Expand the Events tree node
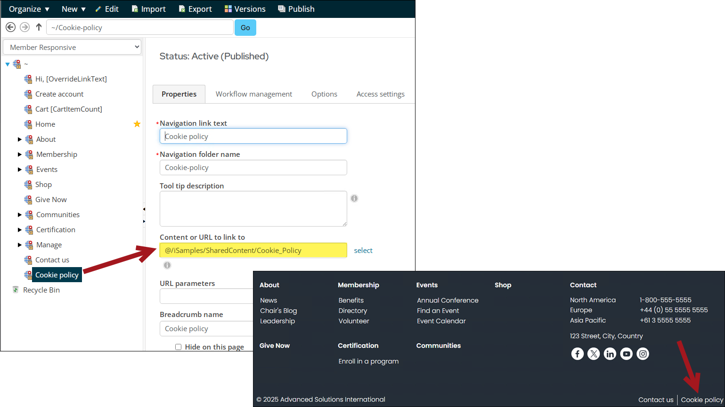 [x=20, y=170]
